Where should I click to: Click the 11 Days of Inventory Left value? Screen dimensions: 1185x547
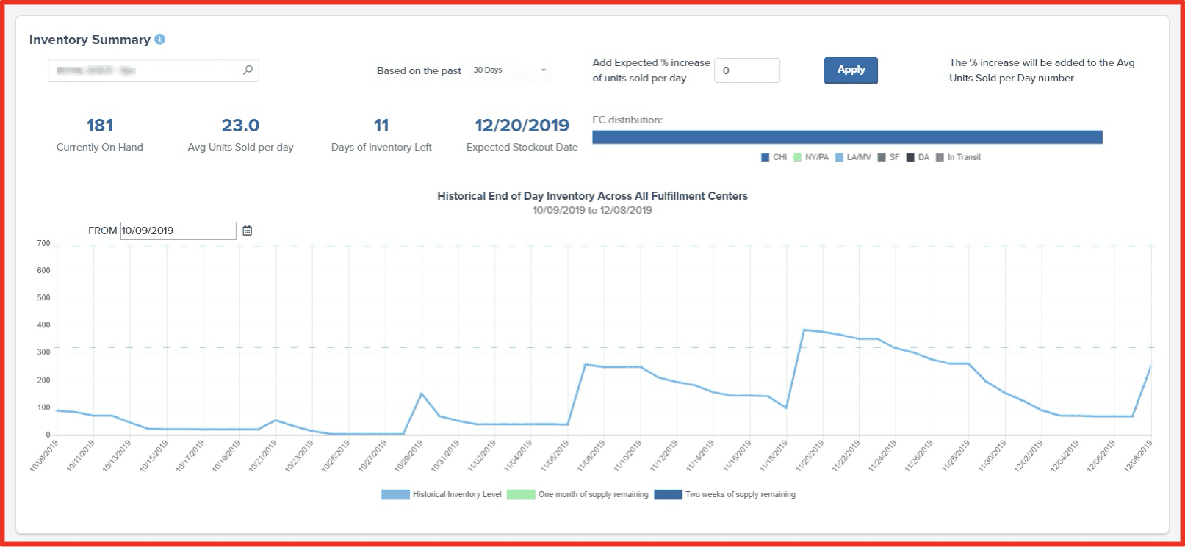click(381, 126)
